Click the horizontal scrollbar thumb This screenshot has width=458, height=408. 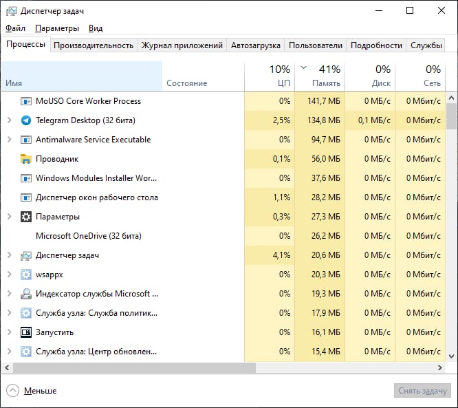click(x=134, y=367)
